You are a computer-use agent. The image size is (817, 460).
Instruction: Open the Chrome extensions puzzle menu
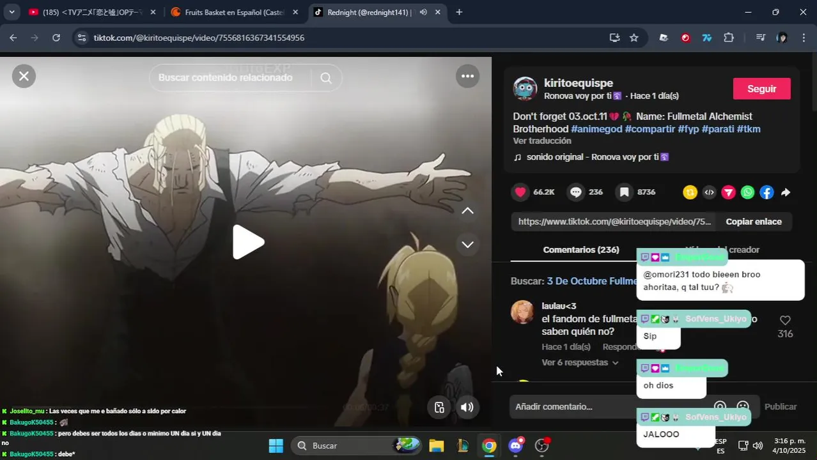pos(729,38)
